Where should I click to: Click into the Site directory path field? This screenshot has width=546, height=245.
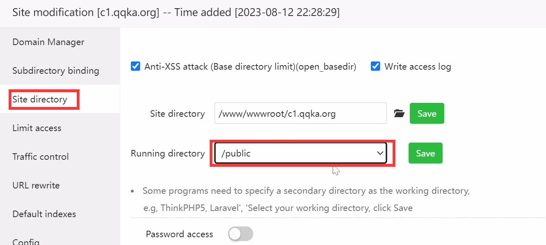[x=301, y=113]
